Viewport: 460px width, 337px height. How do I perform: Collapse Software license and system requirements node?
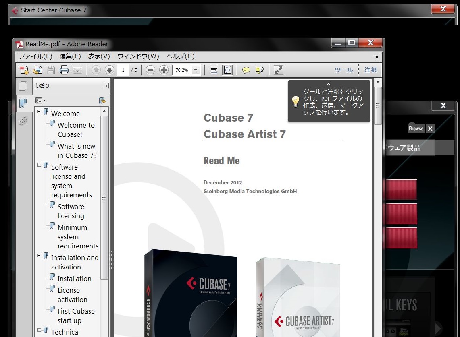[40, 165]
